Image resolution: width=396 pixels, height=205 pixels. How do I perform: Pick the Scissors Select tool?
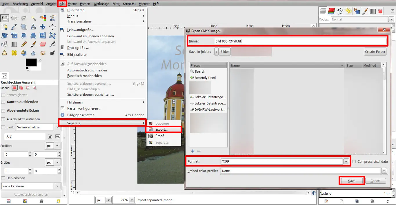coord(52,18)
